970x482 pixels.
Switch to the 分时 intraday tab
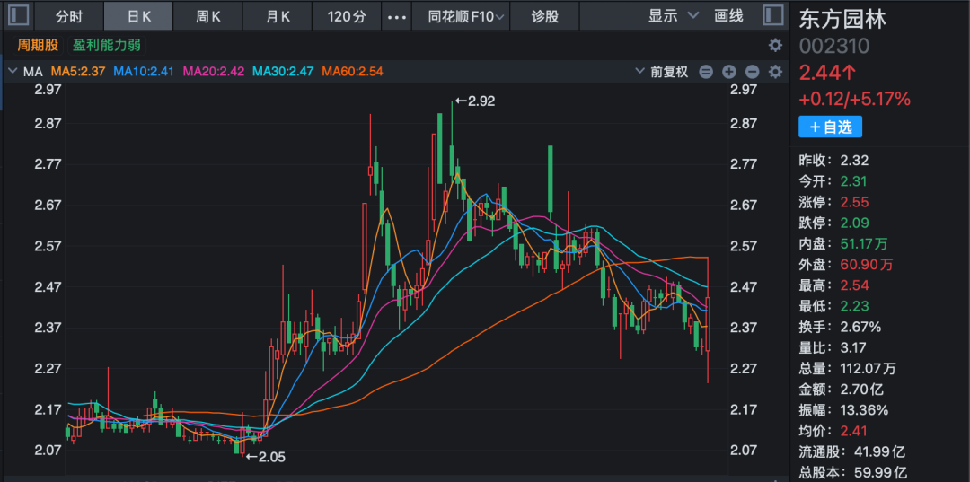(68, 16)
